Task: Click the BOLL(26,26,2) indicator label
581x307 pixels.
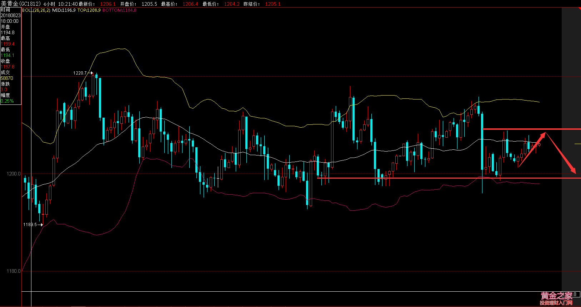Action: [x=36, y=10]
